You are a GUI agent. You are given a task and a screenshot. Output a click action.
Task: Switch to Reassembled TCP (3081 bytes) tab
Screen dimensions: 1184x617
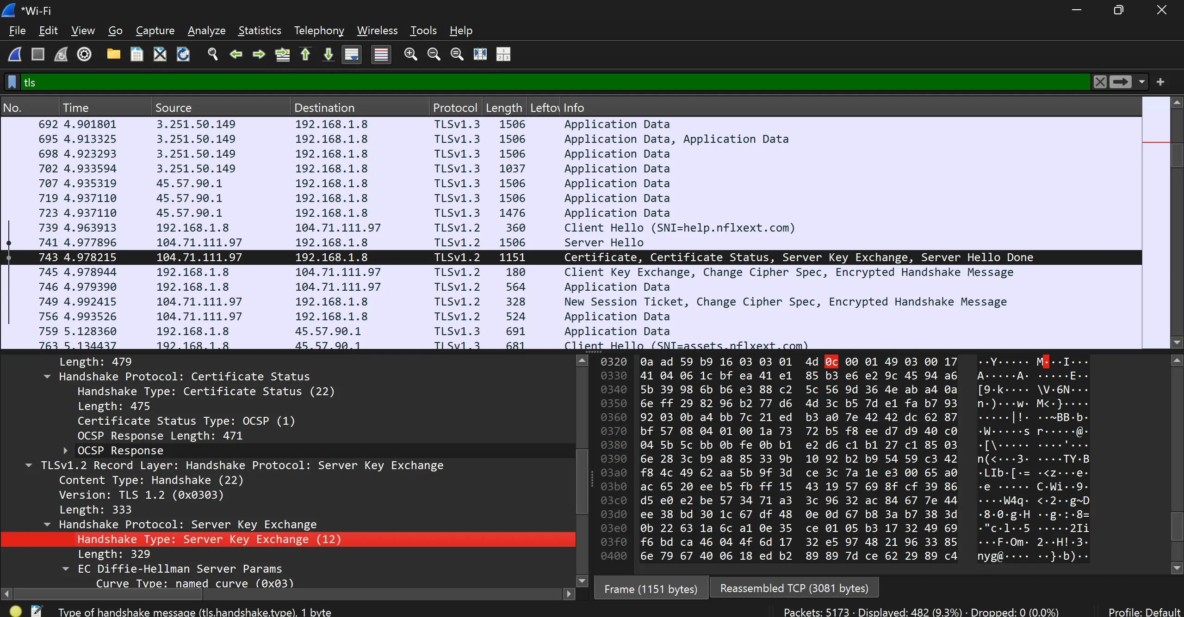794,588
